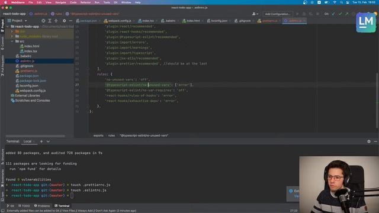The image size is (379, 213).
Task: Switch to package.json editor tab
Action: click(86, 21)
